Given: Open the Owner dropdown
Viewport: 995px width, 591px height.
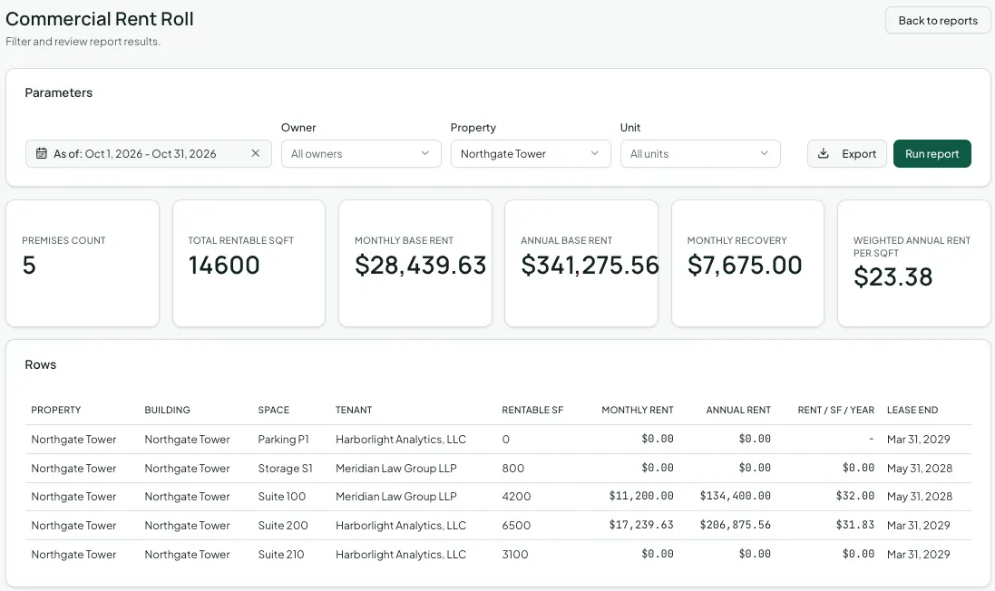Looking at the screenshot, I should [x=361, y=153].
